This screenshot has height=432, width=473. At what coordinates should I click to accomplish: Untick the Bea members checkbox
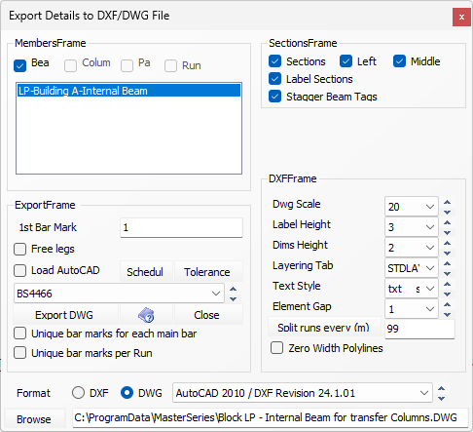point(19,65)
